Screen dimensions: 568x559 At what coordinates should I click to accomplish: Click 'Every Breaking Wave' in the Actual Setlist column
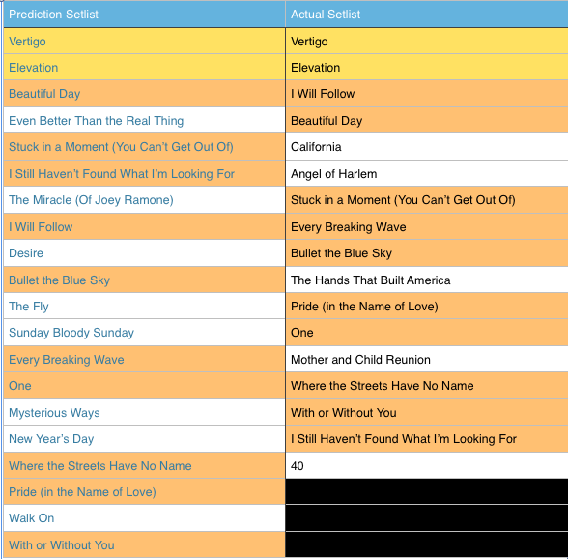[427, 226]
